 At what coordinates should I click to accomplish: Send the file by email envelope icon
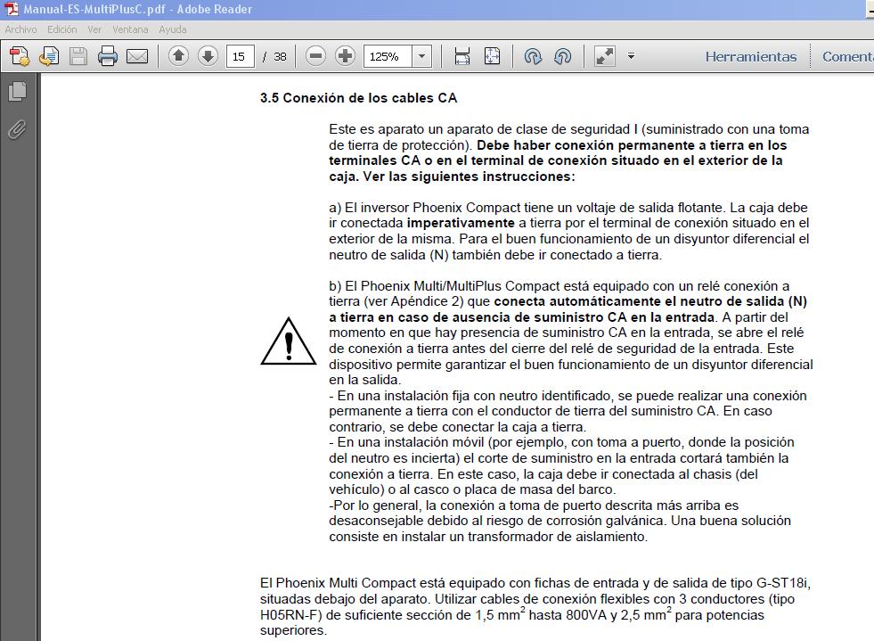[137, 56]
